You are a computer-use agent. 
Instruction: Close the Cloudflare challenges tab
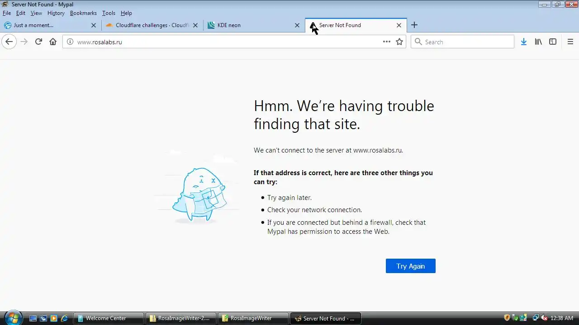pyautogui.click(x=195, y=25)
